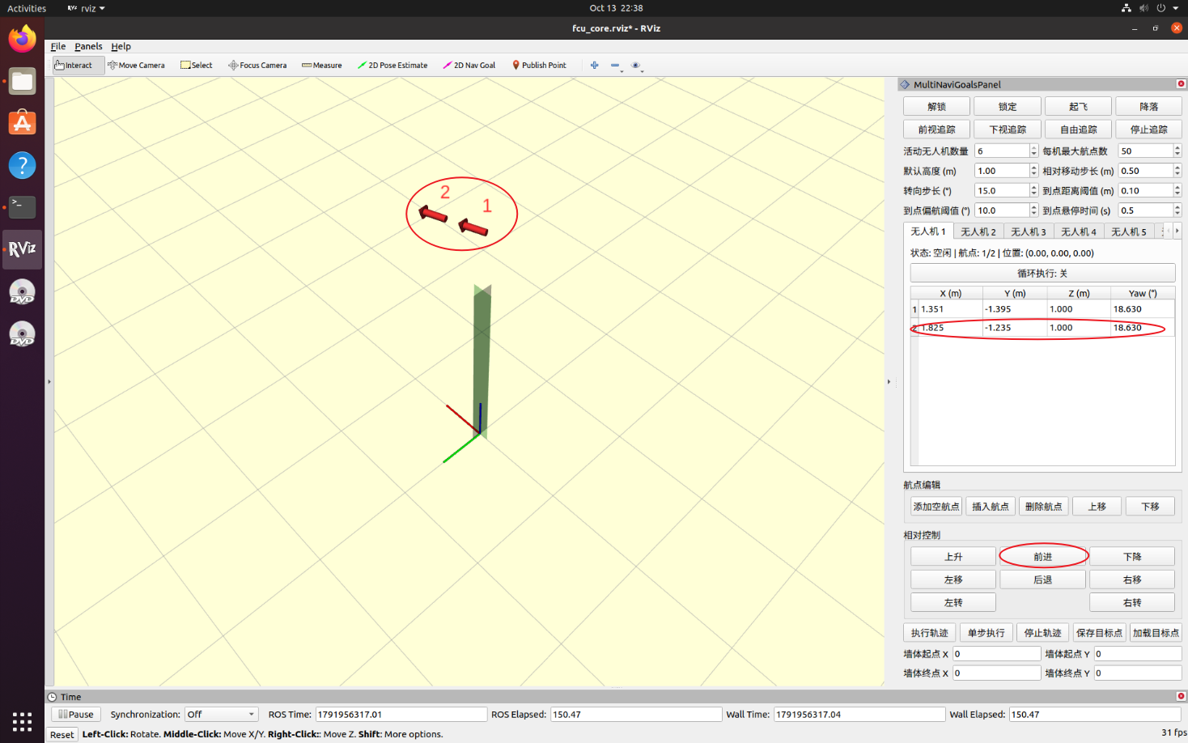Viewport: 1188px width, 743px height.
Task: Collapse the right panel with side arrow
Action: 889,381
